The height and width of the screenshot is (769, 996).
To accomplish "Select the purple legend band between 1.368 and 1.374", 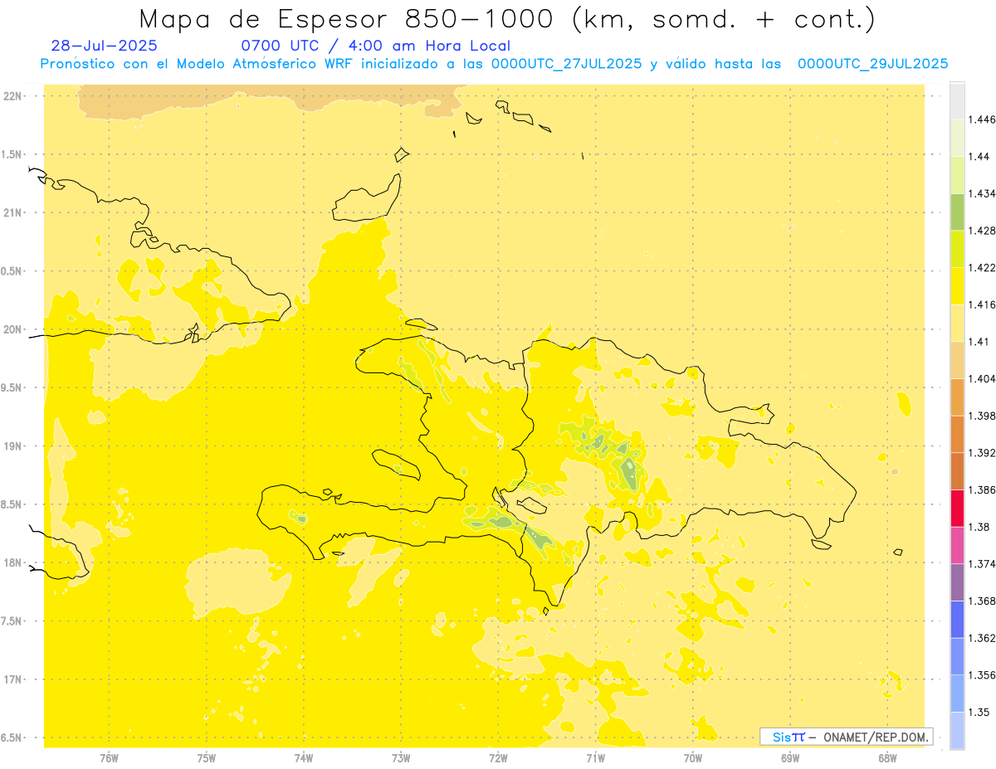I will point(957,582).
